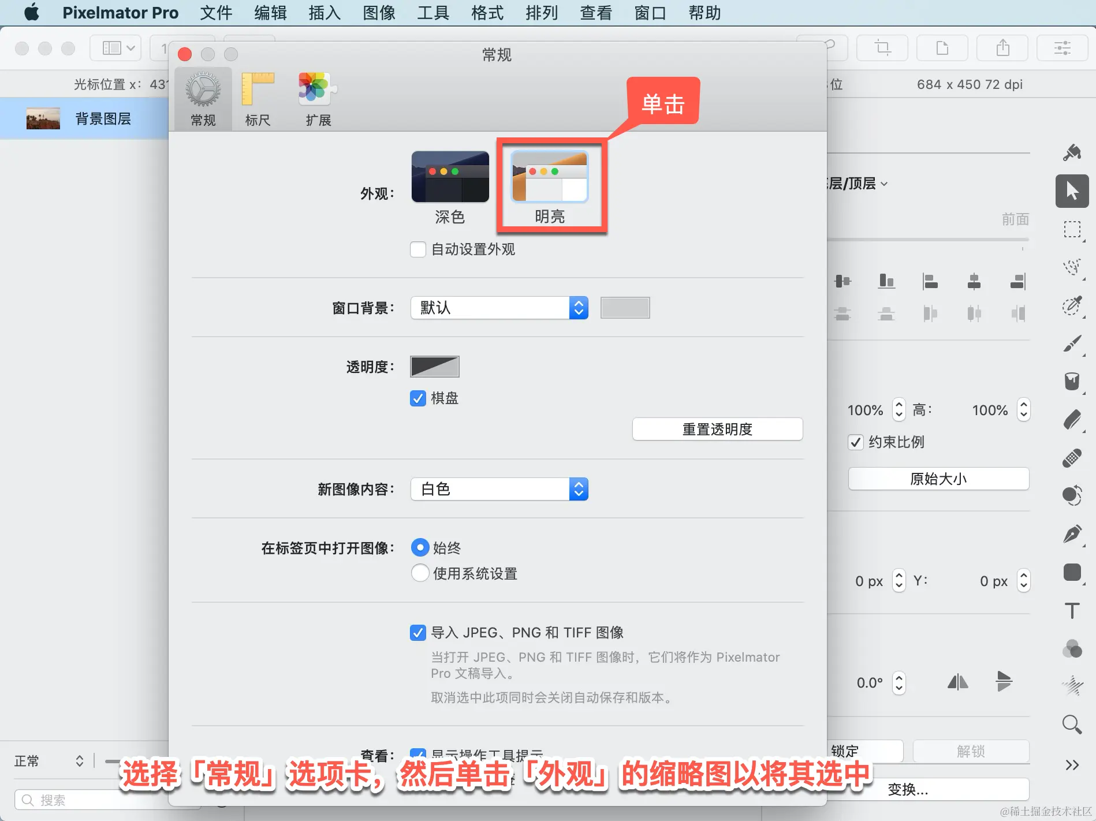Select the Style paint tool icon
The height and width of the screenshot is (821, 1096).
click(1072, 152)
